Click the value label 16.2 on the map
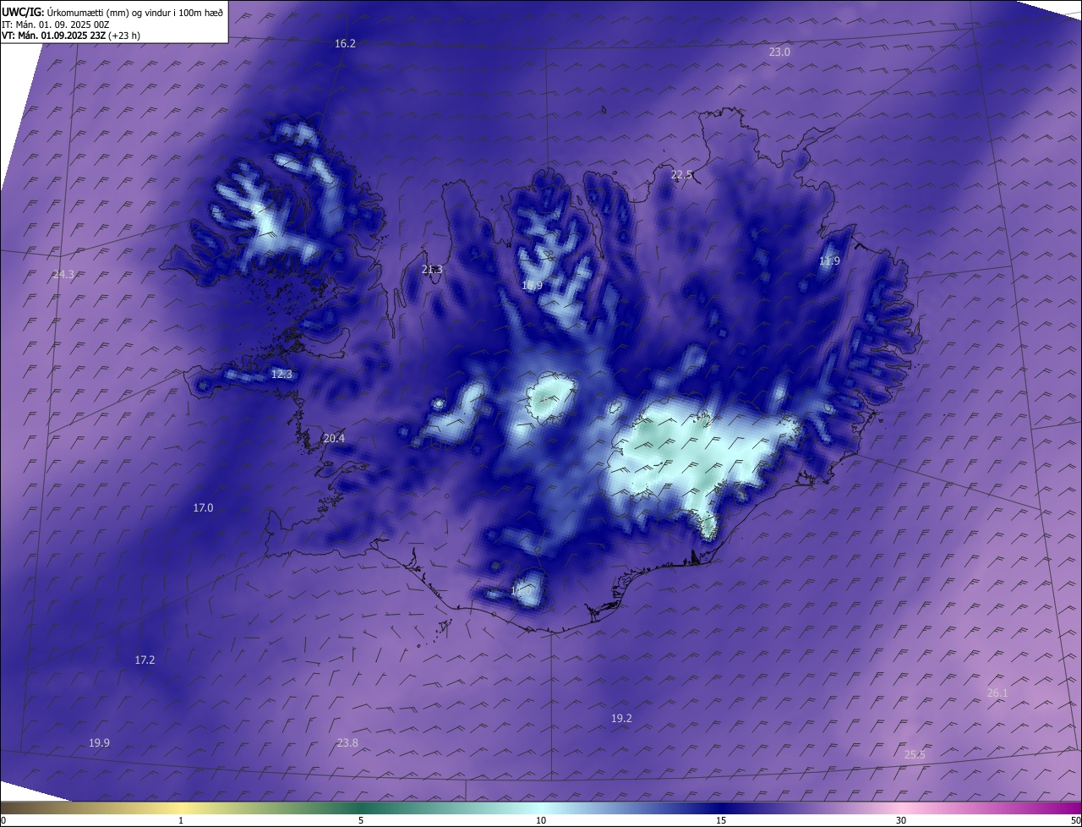 [x=345, y=43]
